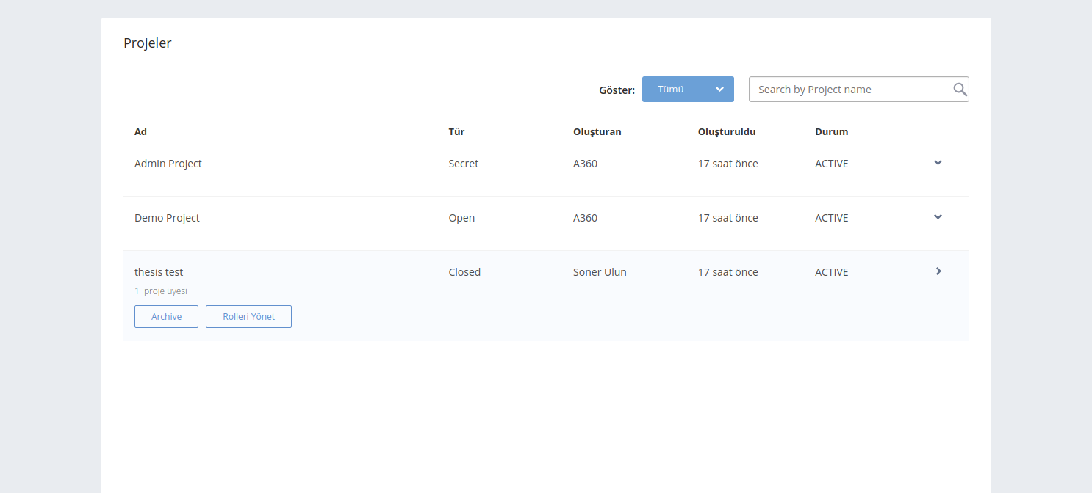Image resolution: width=1092 pixels, height=493 pixels.
Task: Click the Rolleri Yönet button
Action: coord(248,317)
